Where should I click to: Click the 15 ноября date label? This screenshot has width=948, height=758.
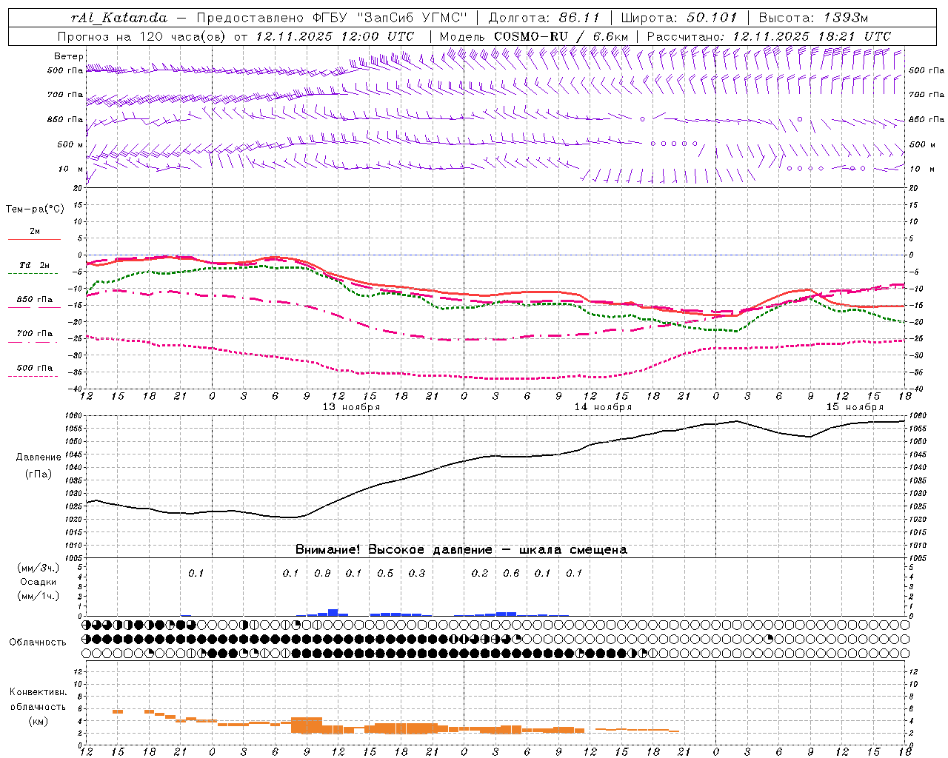[855, 407]
